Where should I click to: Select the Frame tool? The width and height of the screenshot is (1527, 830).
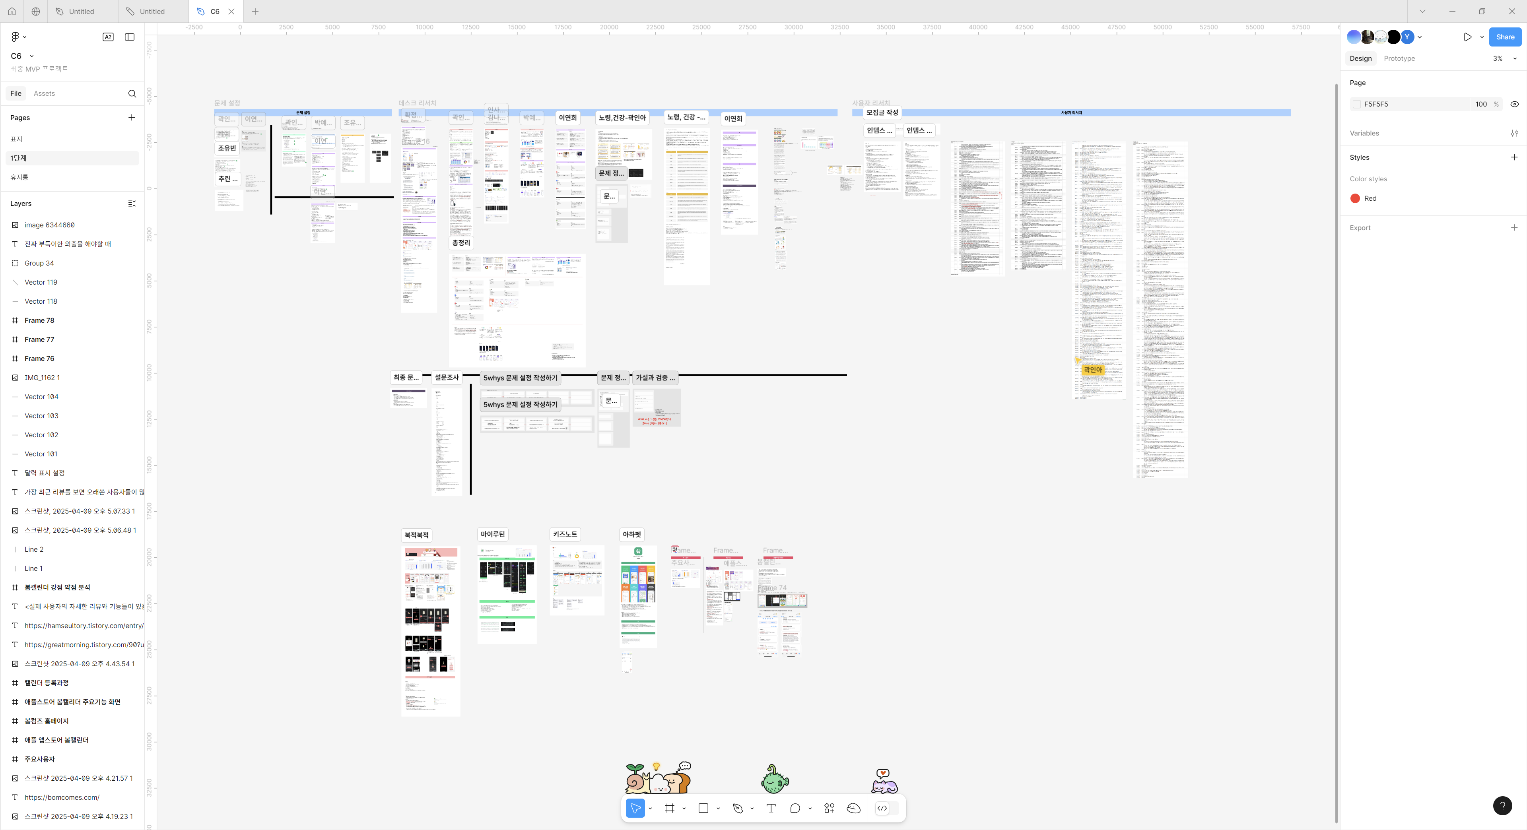(x=669, y=808)
